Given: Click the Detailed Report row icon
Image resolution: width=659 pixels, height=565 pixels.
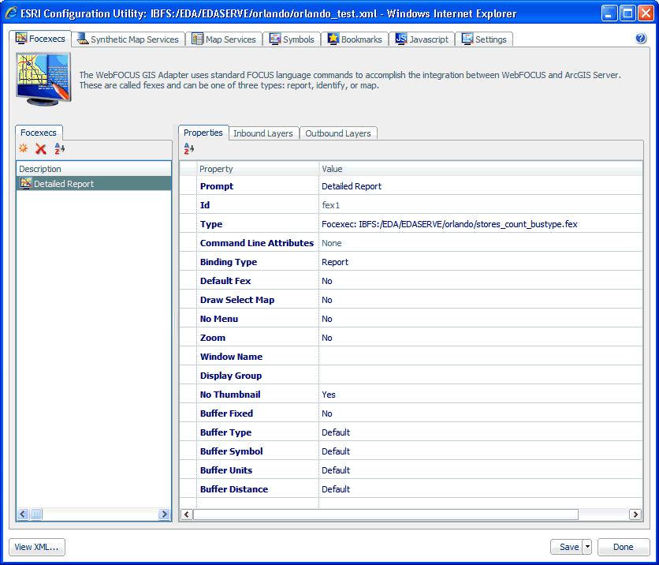Looking at the screenshot, I should pos(26,183).
